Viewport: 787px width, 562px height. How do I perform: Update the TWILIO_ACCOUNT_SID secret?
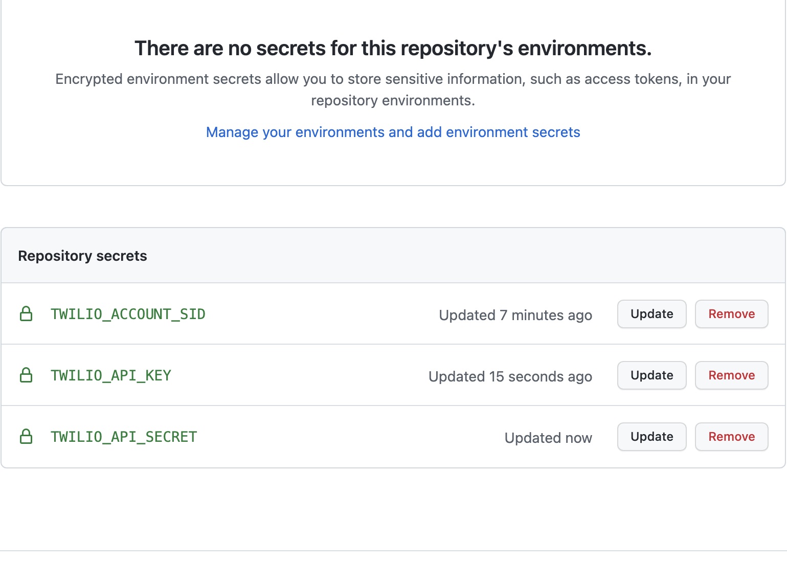(651, 314)
